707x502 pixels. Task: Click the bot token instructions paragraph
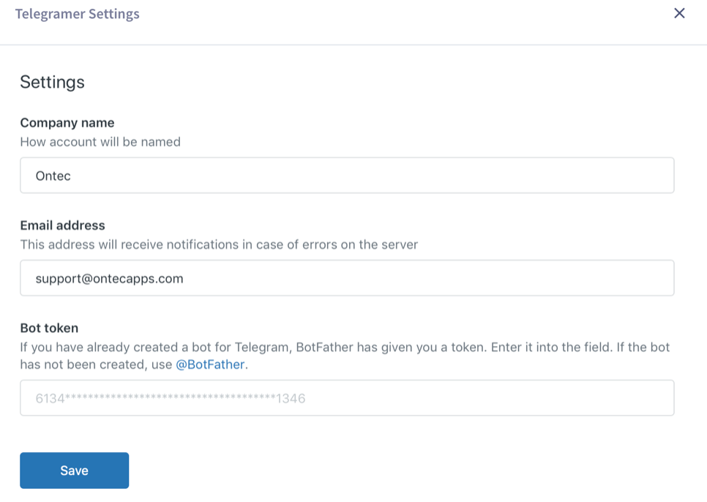[x=344, y=347]
